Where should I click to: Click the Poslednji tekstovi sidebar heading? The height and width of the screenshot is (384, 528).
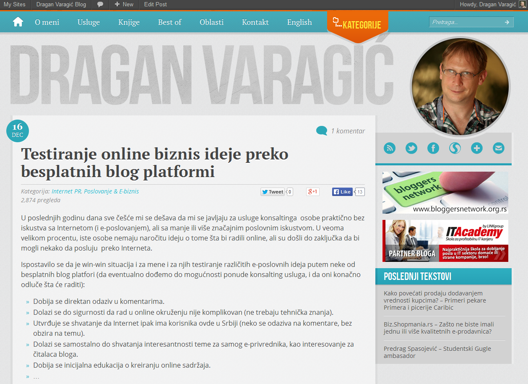[x=418, y=277]
